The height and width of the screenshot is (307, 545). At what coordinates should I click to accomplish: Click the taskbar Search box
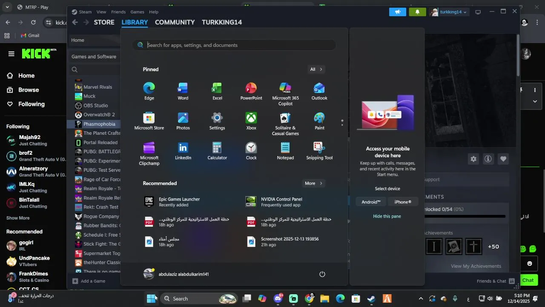(x=199, y=298)
